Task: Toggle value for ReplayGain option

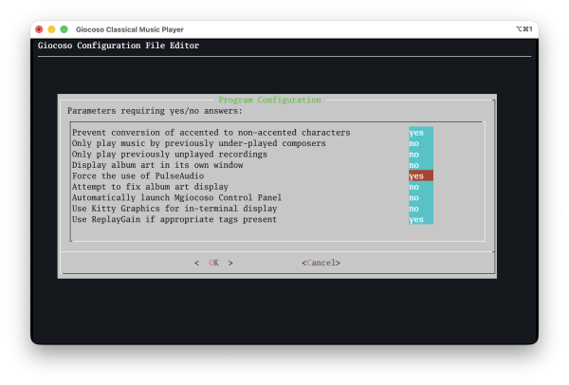Action: tap(420, 220)
